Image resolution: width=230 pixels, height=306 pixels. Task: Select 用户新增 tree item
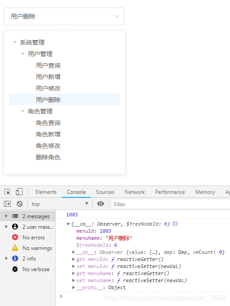pyautogui.click(x=48, y=77)
